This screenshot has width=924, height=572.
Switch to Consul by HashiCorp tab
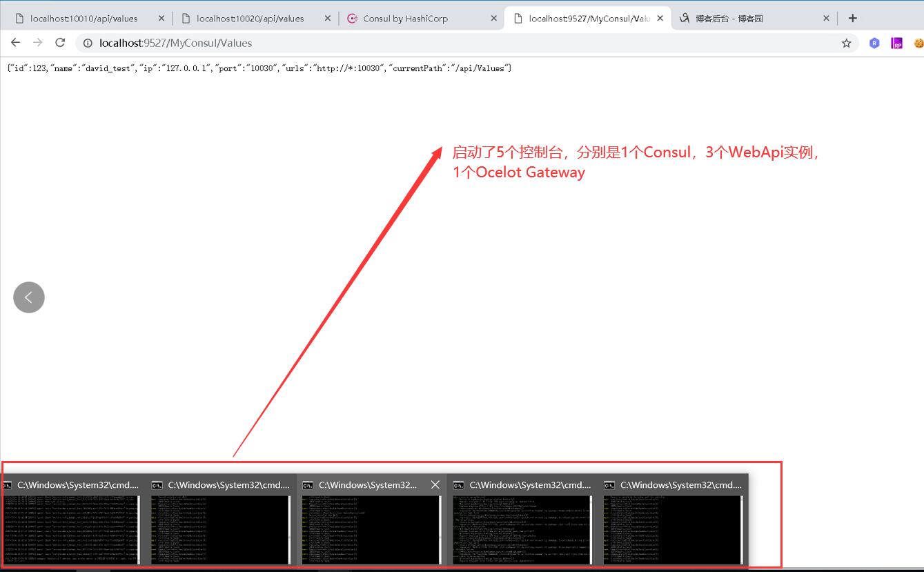tap(421, 19)
